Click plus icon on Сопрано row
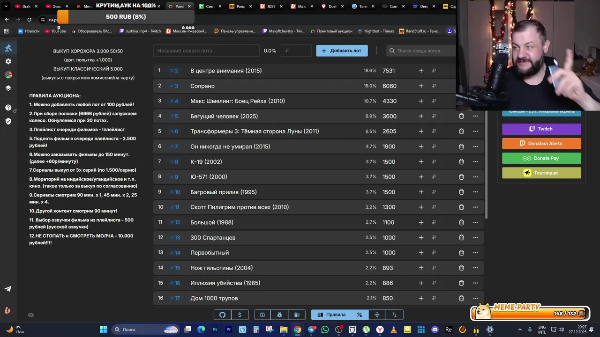The width and height of the screenshot is (600, 337). point(421,86)
